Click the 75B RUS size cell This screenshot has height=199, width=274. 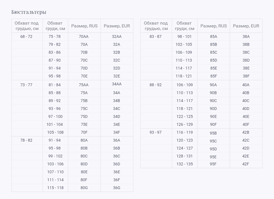pos(84,101)
